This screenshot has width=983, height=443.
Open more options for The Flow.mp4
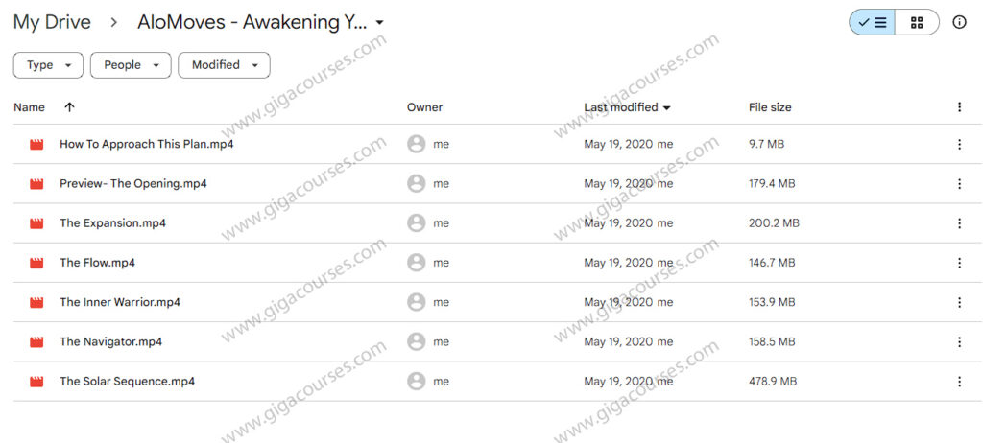[x=959, y=263]
